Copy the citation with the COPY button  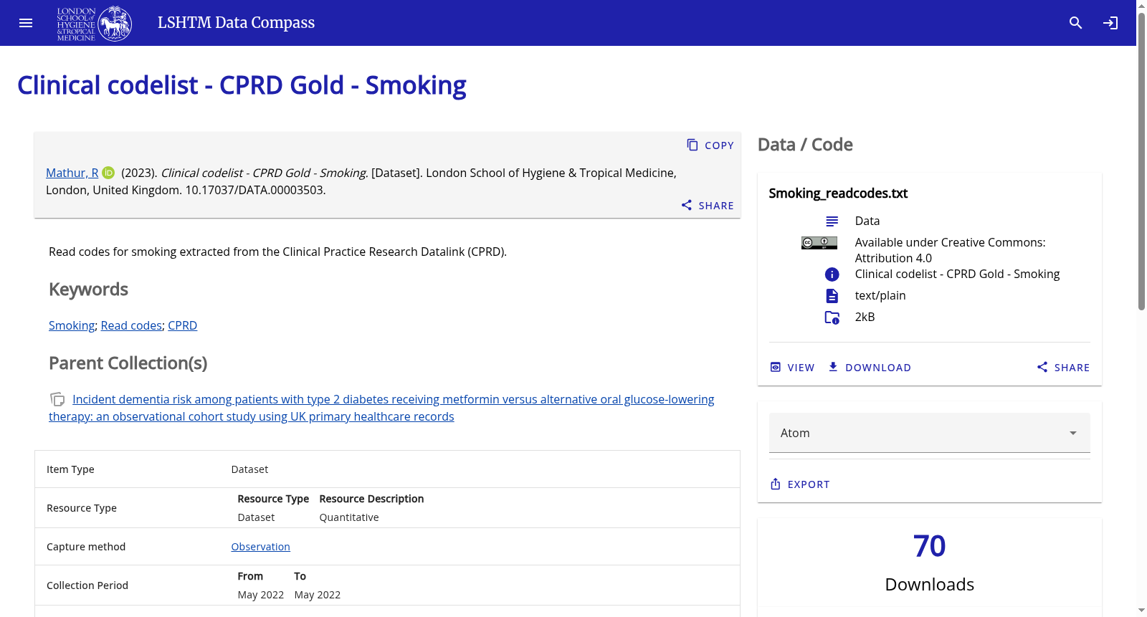coord(710,145)
